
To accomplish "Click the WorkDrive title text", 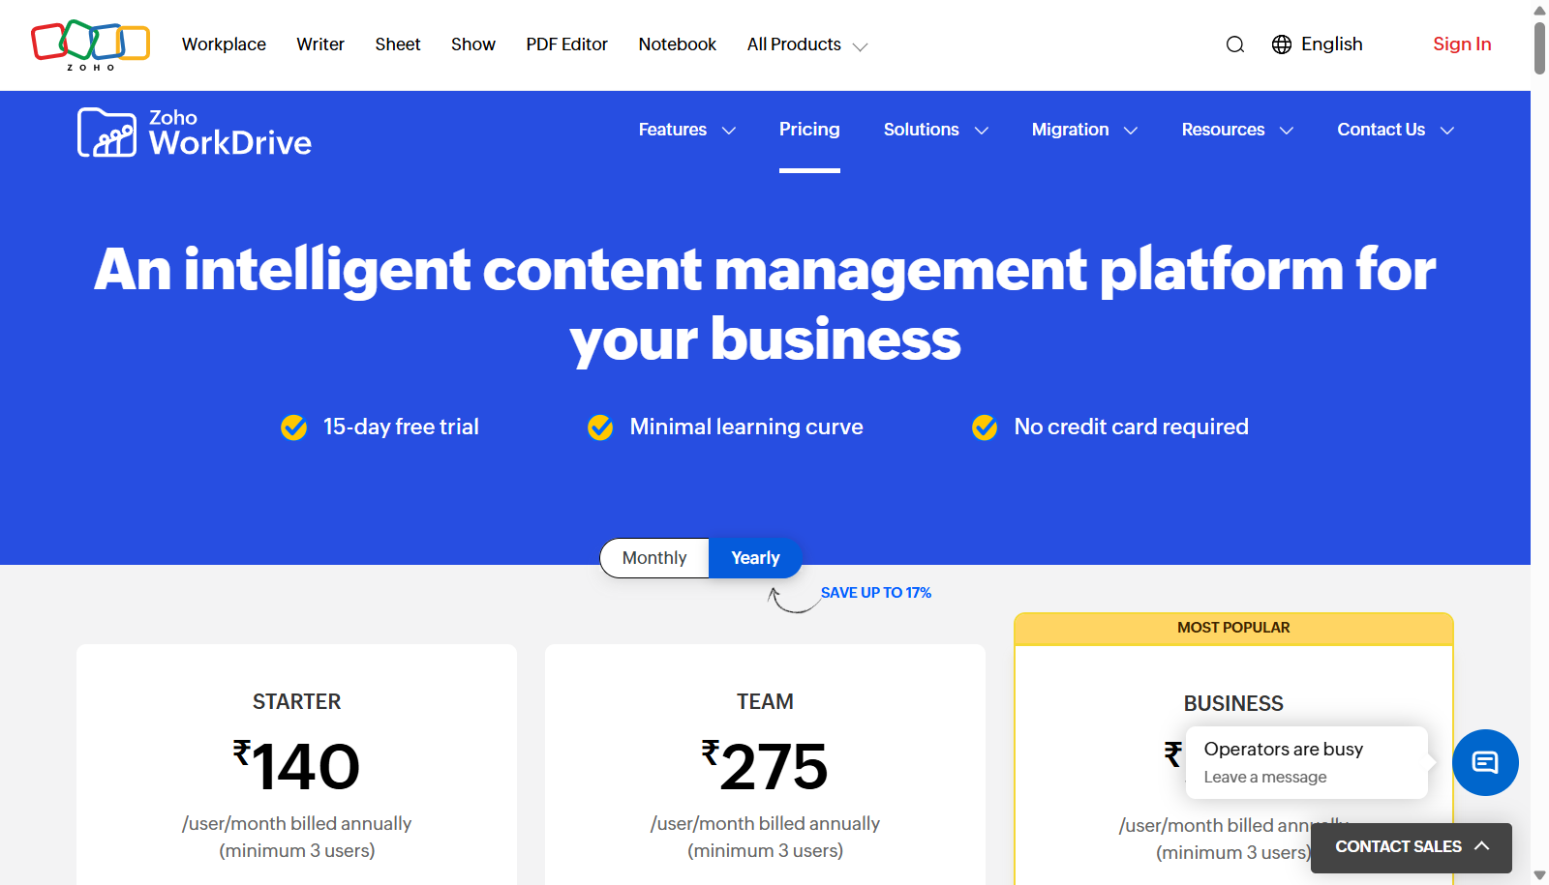I will point(230,142).
